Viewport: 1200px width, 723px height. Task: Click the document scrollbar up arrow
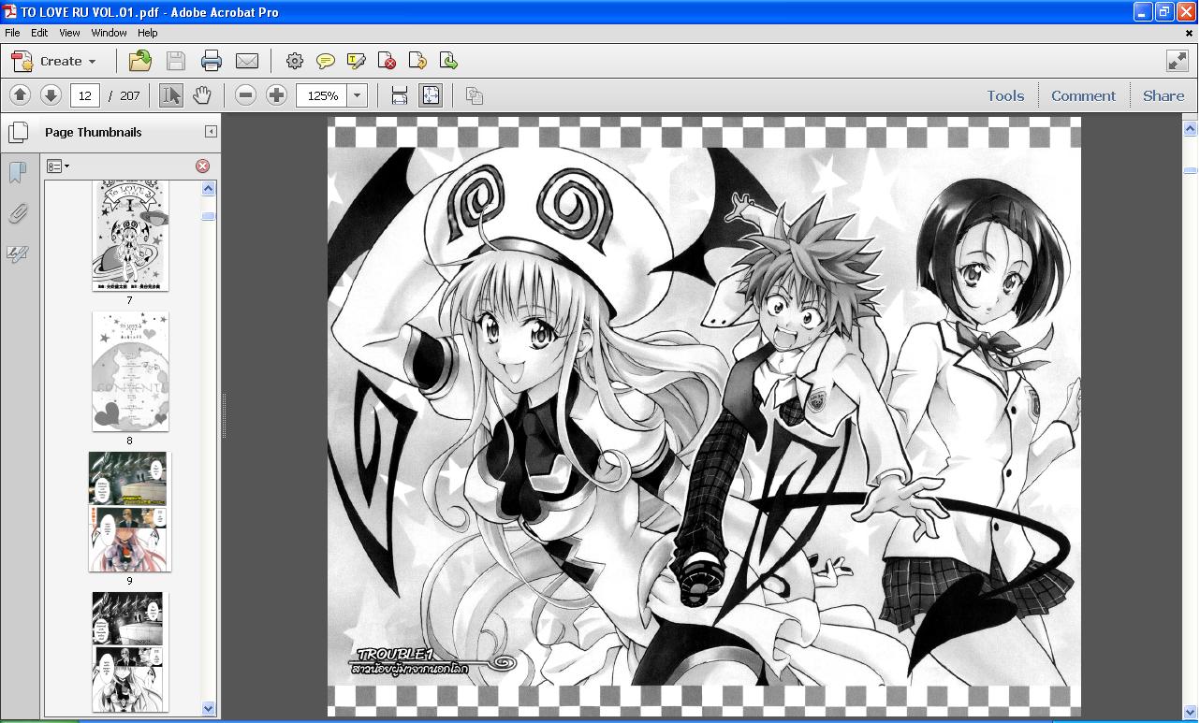pos(1191,128)
